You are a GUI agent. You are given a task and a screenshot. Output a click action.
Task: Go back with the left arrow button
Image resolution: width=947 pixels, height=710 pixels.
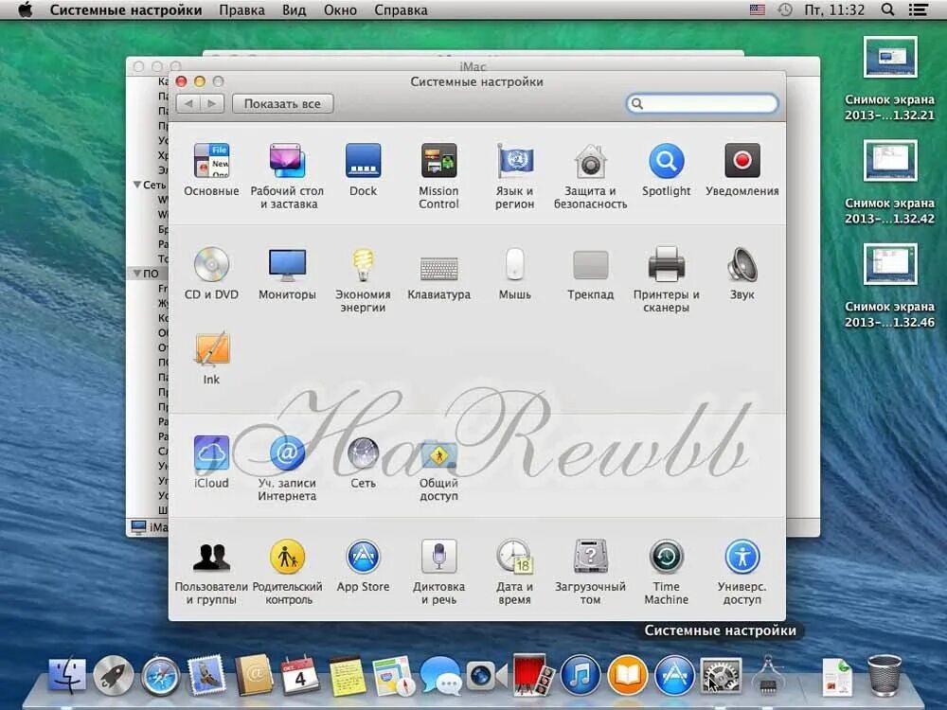click(188, 104)
